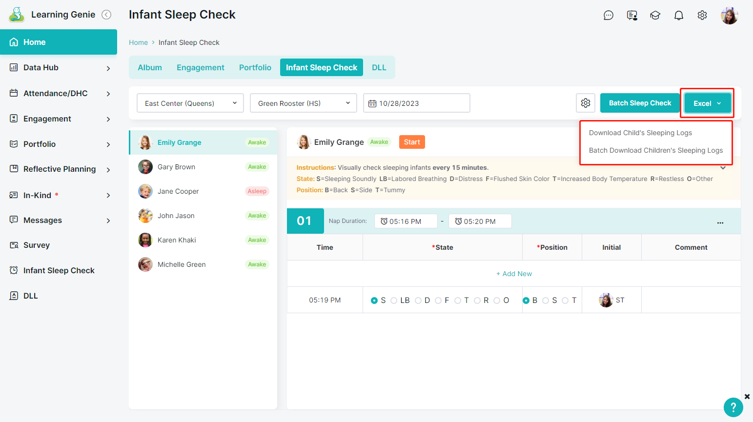Open the header account settings gear

[702, 16]
